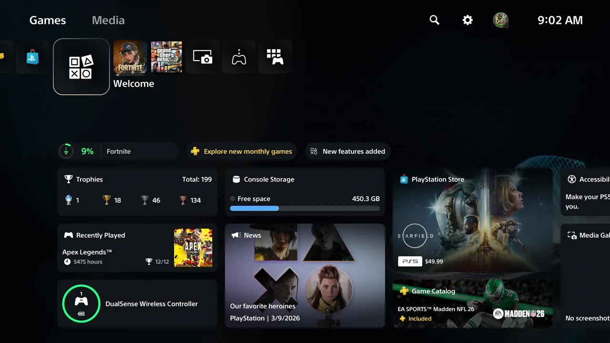Select the platinum trophy icon
The image size is (610, 343).
point(69,200)
